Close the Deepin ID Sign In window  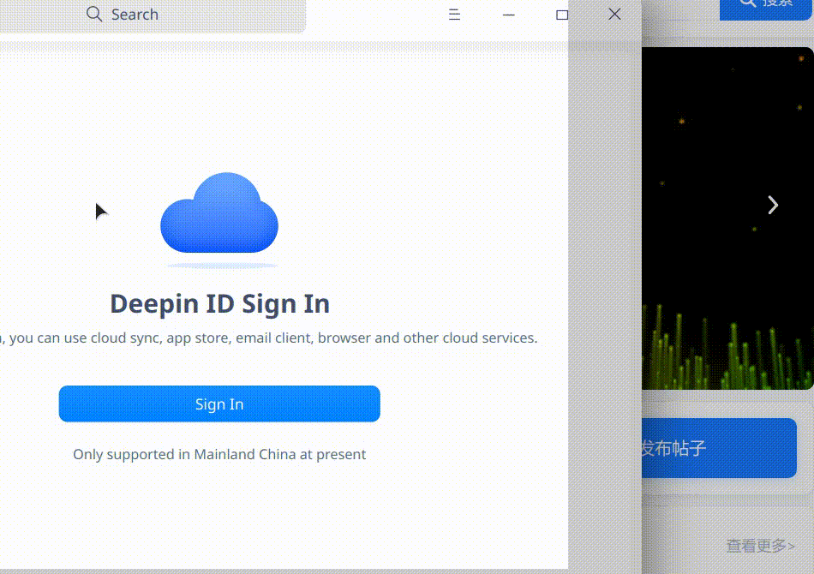(x=614, y=14)
